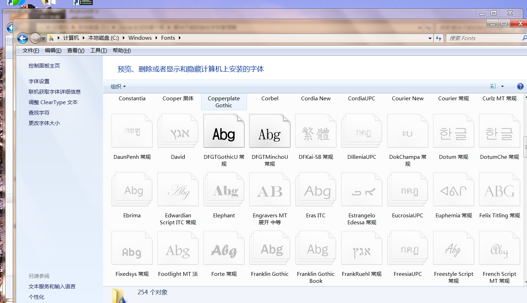Open the address bar history dropdown
Image resolution: width=527 pixels, height=303 pixels.
430,38
